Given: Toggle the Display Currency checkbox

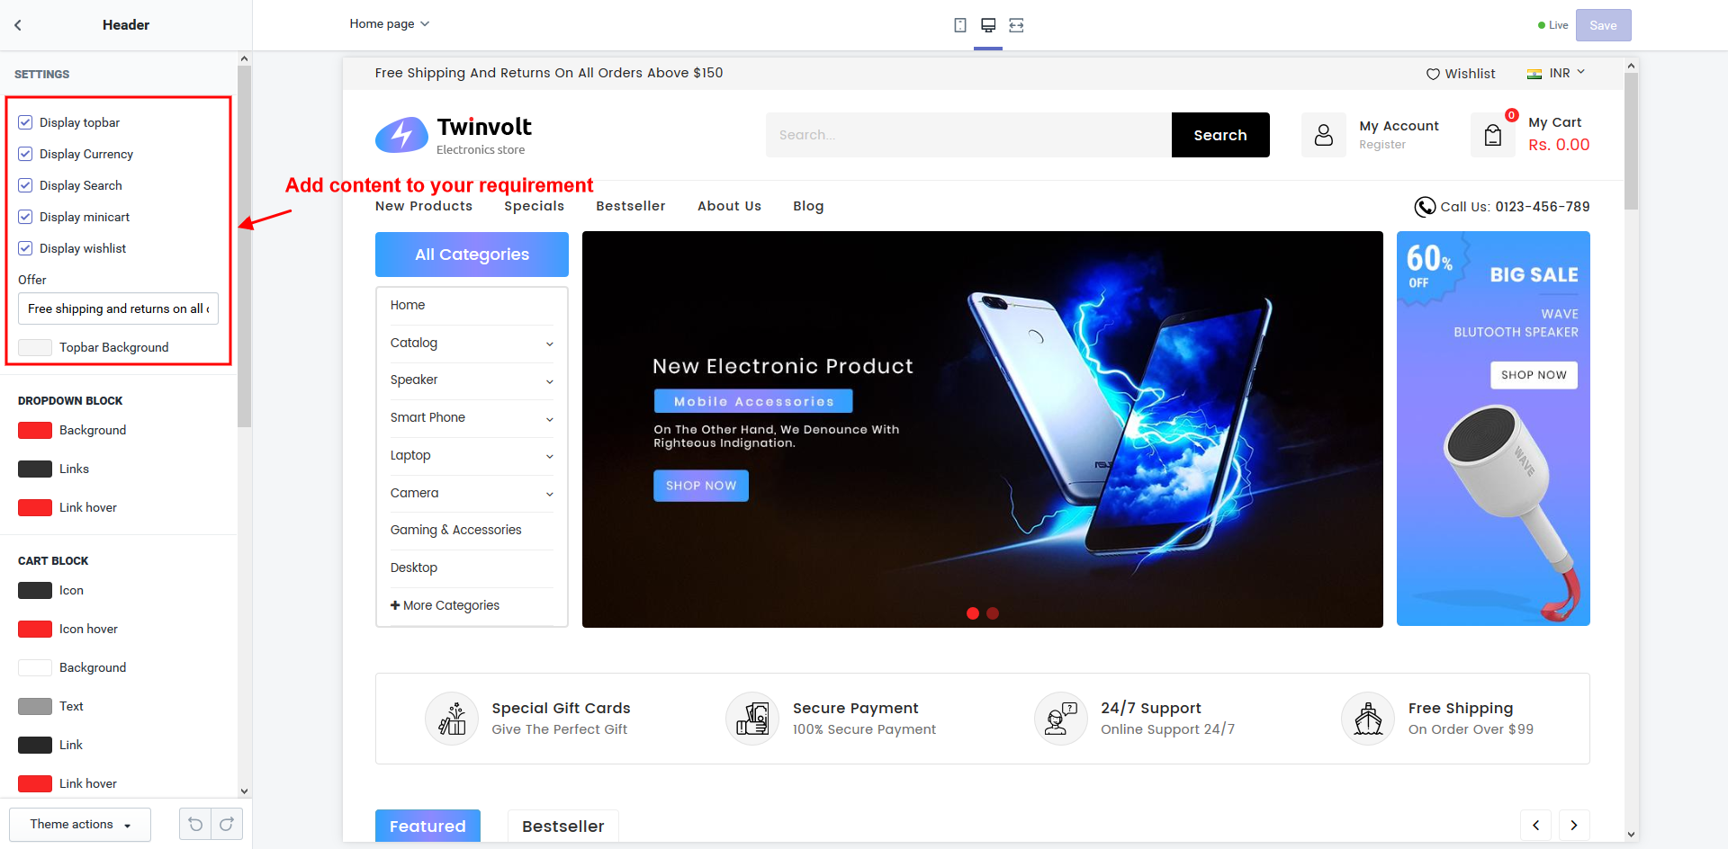Looking at the screenshot, I should (25, 154).
